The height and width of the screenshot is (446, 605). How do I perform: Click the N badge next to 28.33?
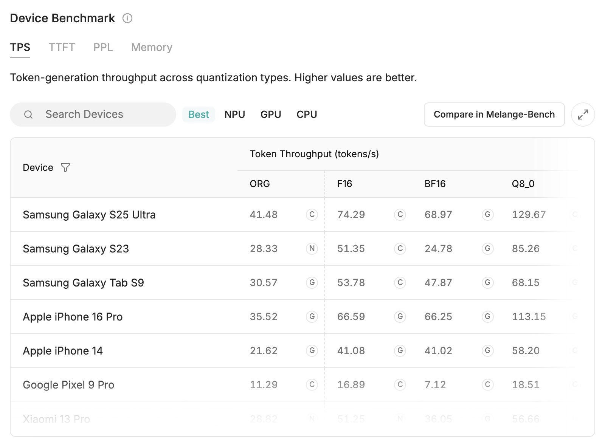(312, 249)
